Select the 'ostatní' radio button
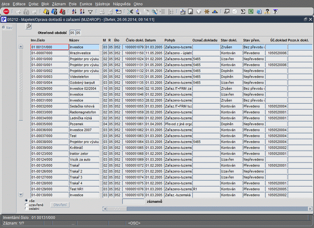314x228 pixels. point(26,208)
